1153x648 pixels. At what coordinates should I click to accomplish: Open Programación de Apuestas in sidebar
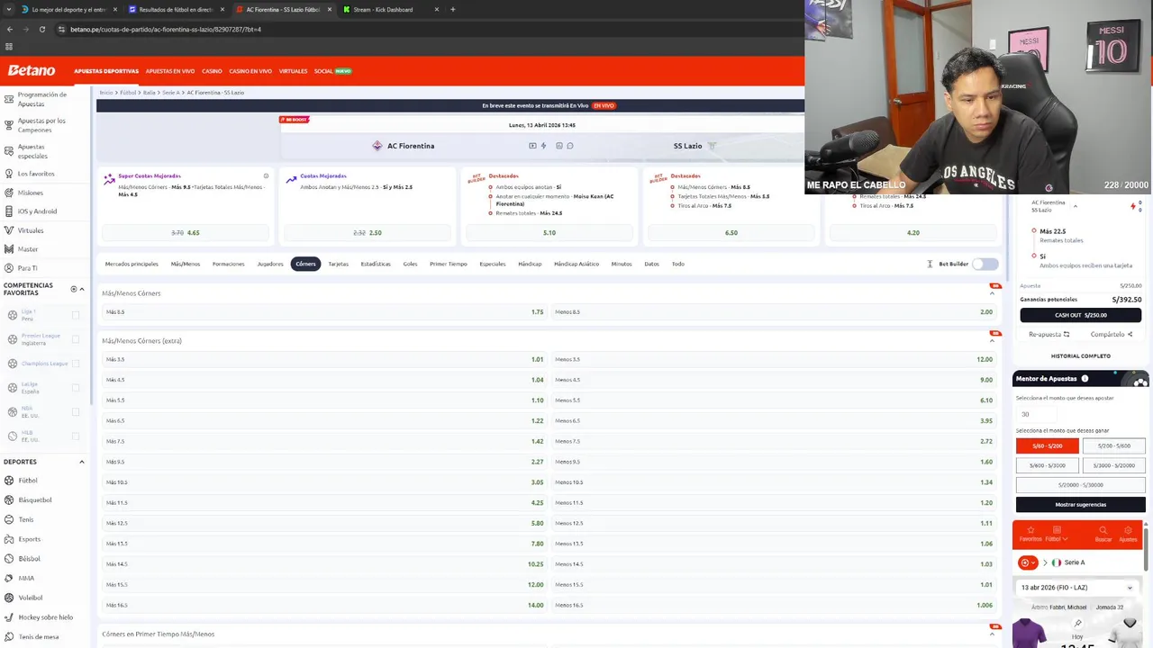pos(41,99)
